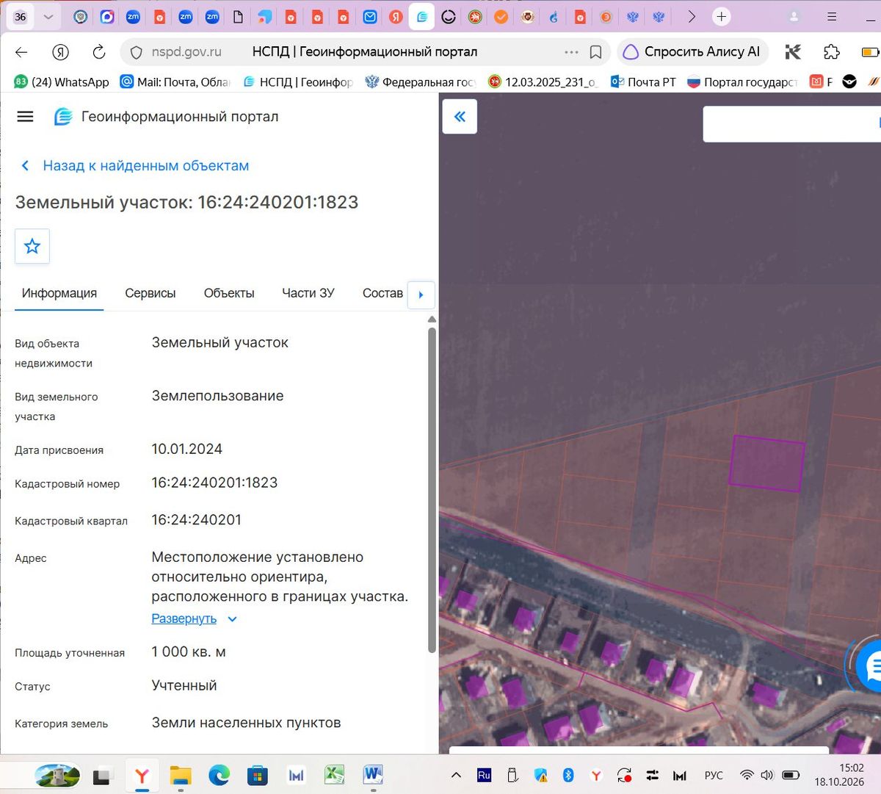881x794 pixels.
Task: Click the Геоинформационный портал logo
Action: click(63, 117)
